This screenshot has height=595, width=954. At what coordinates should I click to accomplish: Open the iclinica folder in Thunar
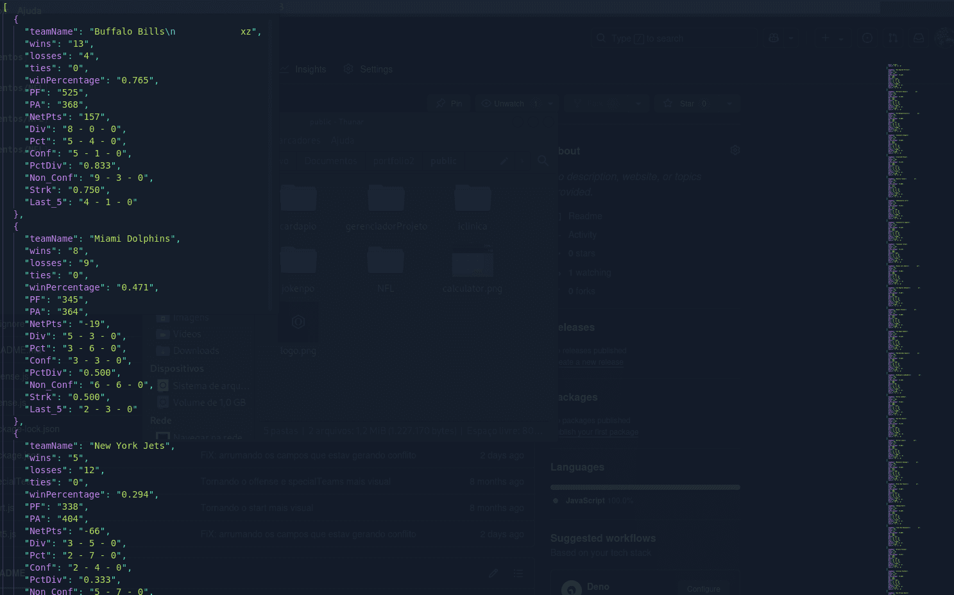click(x=473, y=207)
